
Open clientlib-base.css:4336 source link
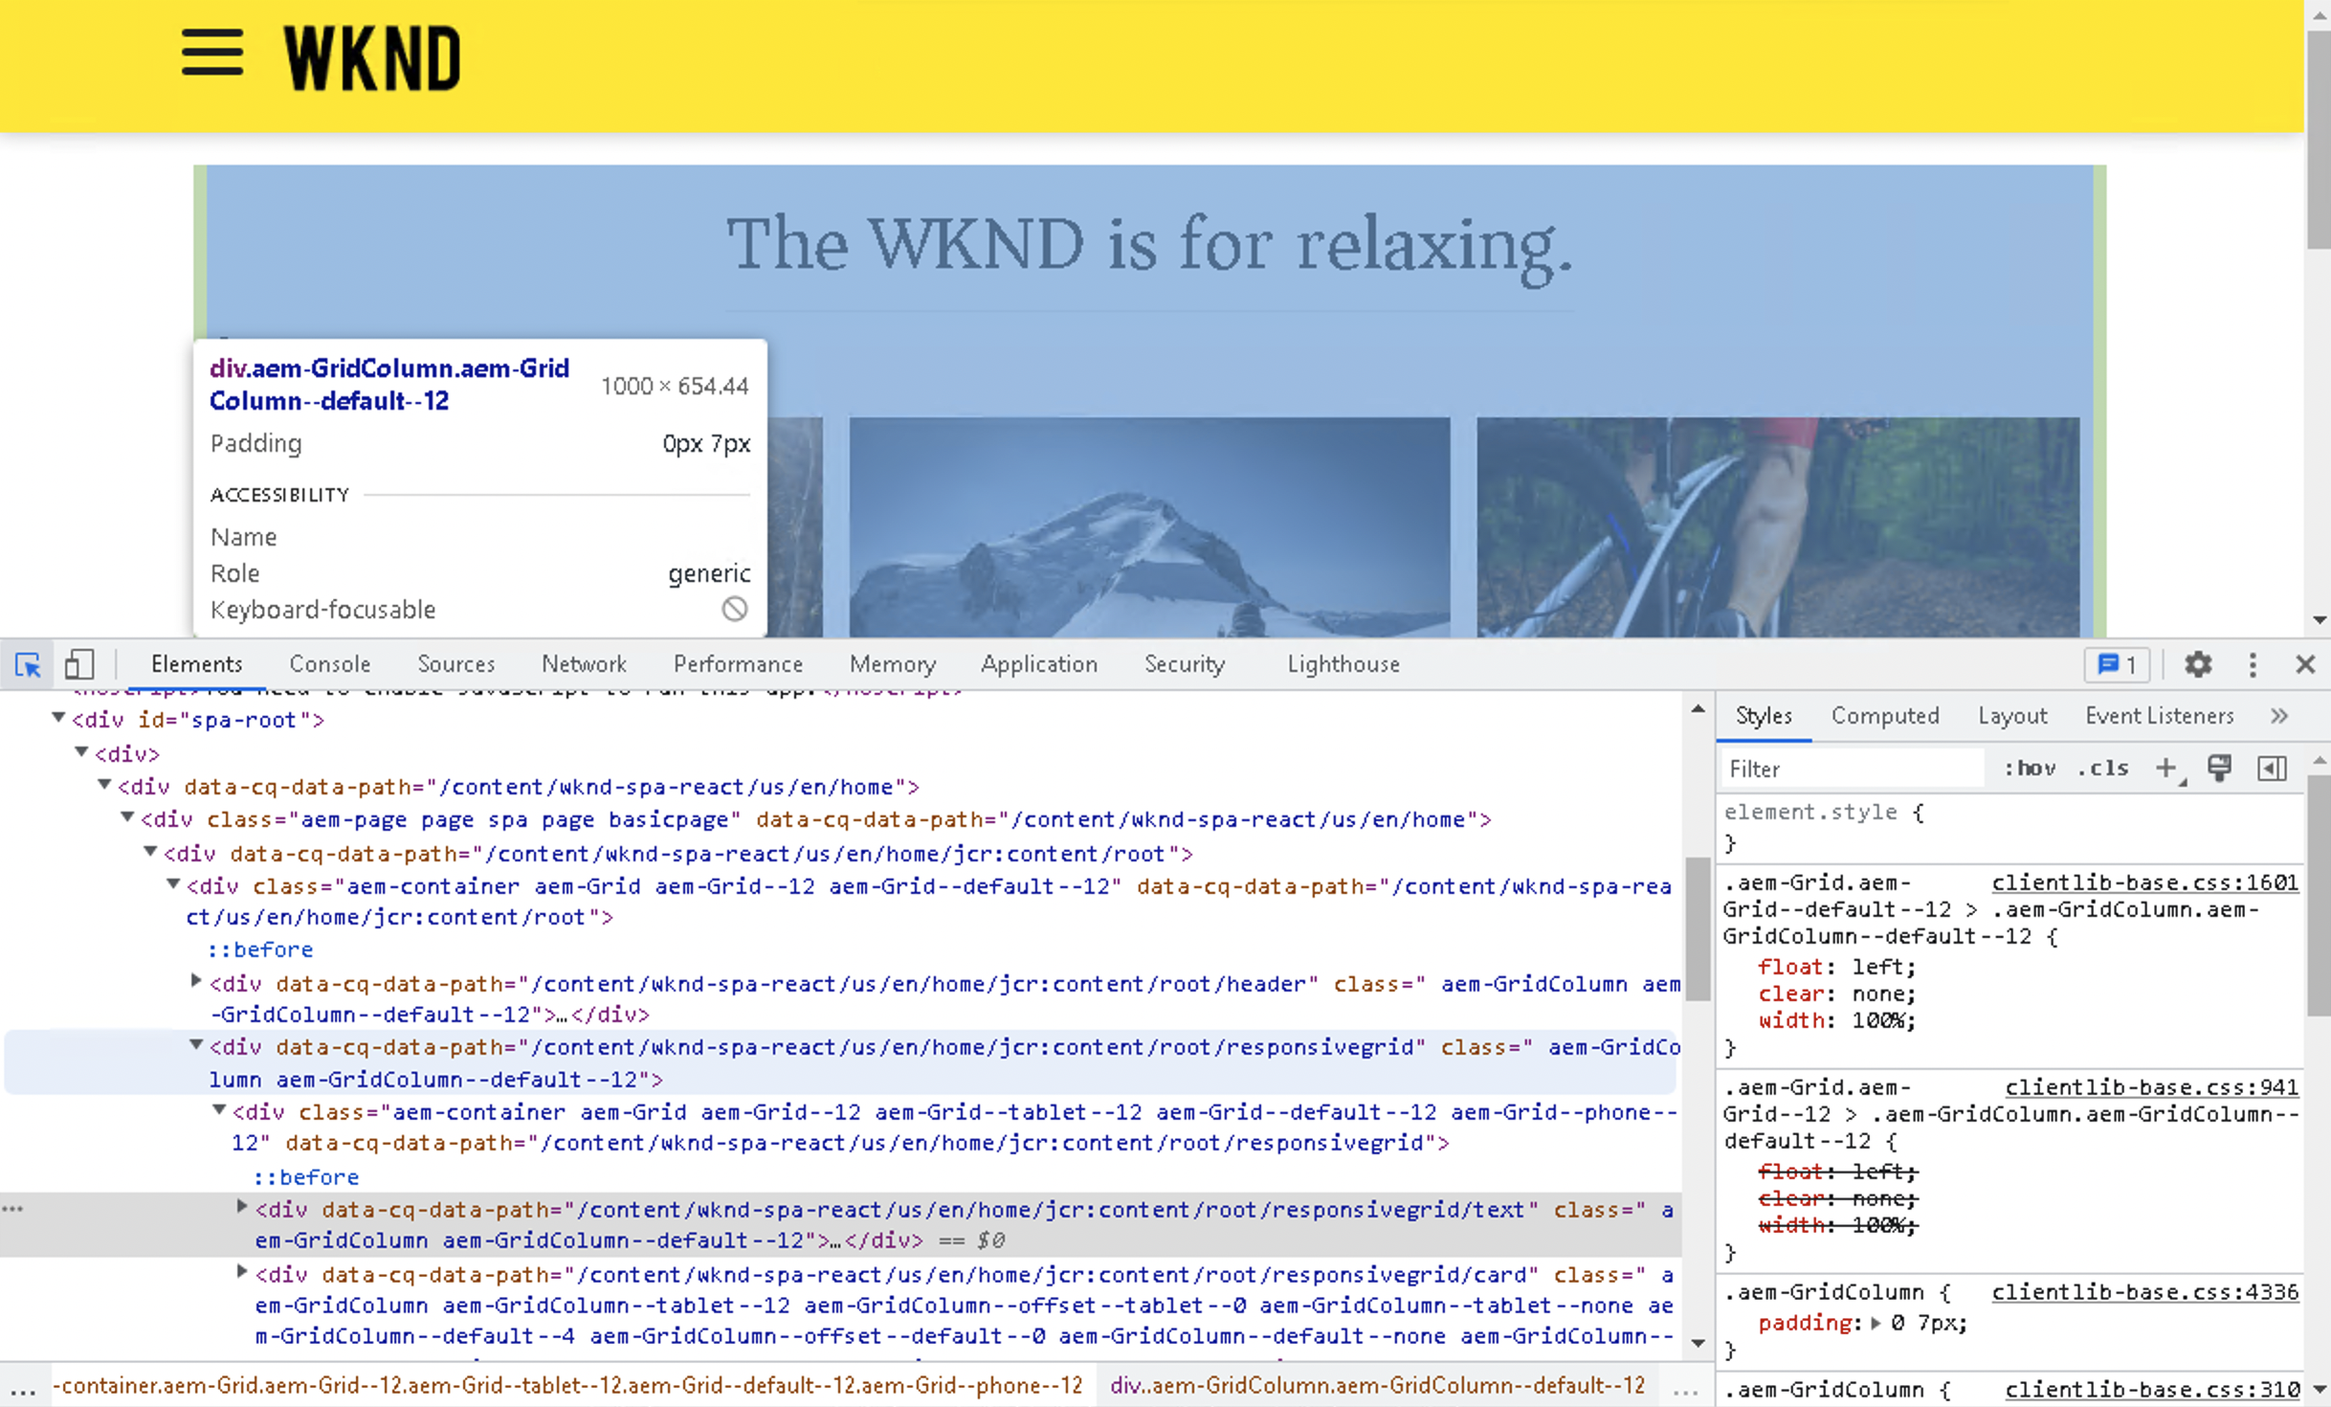click(x=2144, y=1292)
